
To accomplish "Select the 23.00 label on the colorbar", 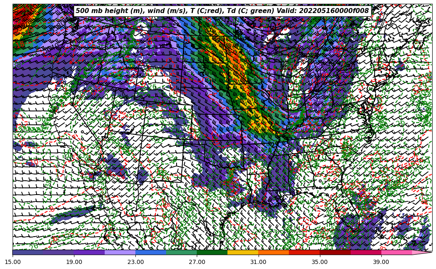I will tap(135, 262).
